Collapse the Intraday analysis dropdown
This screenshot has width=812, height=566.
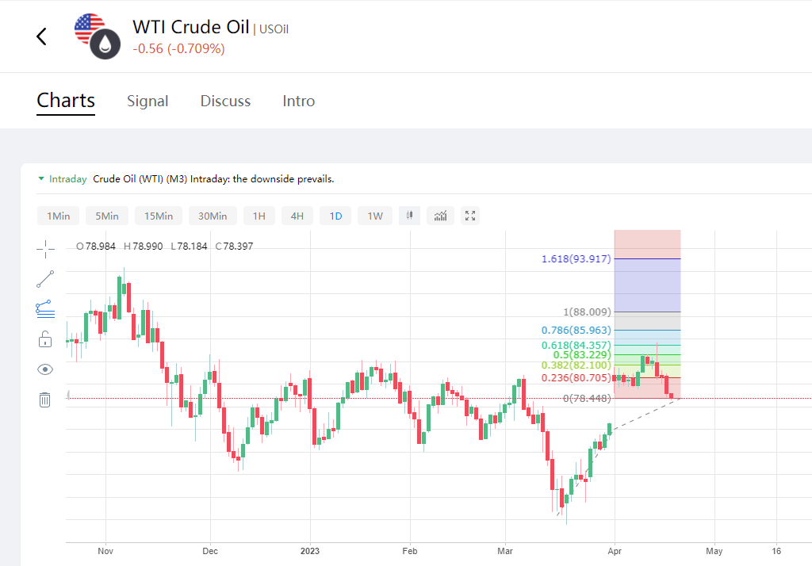41,179
